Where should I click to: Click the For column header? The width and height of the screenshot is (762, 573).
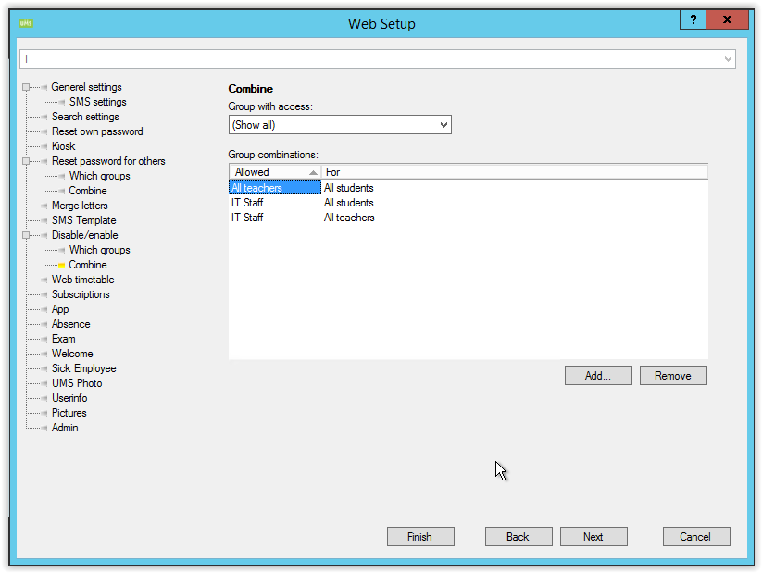[x=514, y=172]
